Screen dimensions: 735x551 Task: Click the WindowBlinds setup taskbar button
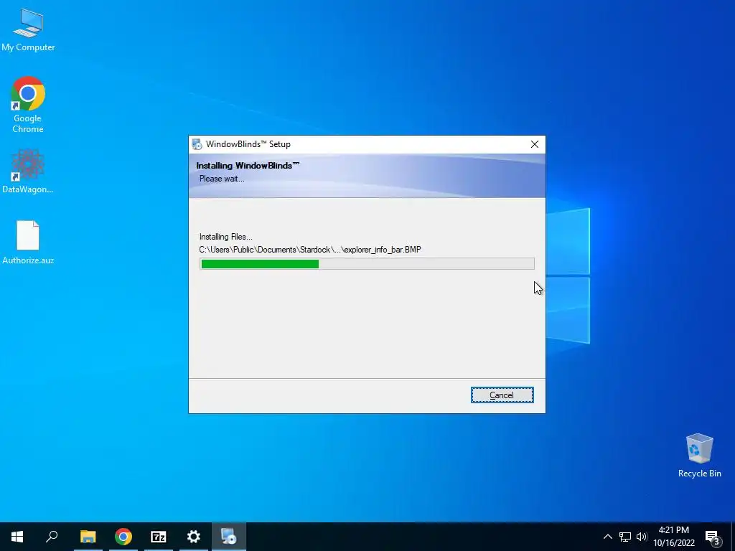[x=229, y=537]
